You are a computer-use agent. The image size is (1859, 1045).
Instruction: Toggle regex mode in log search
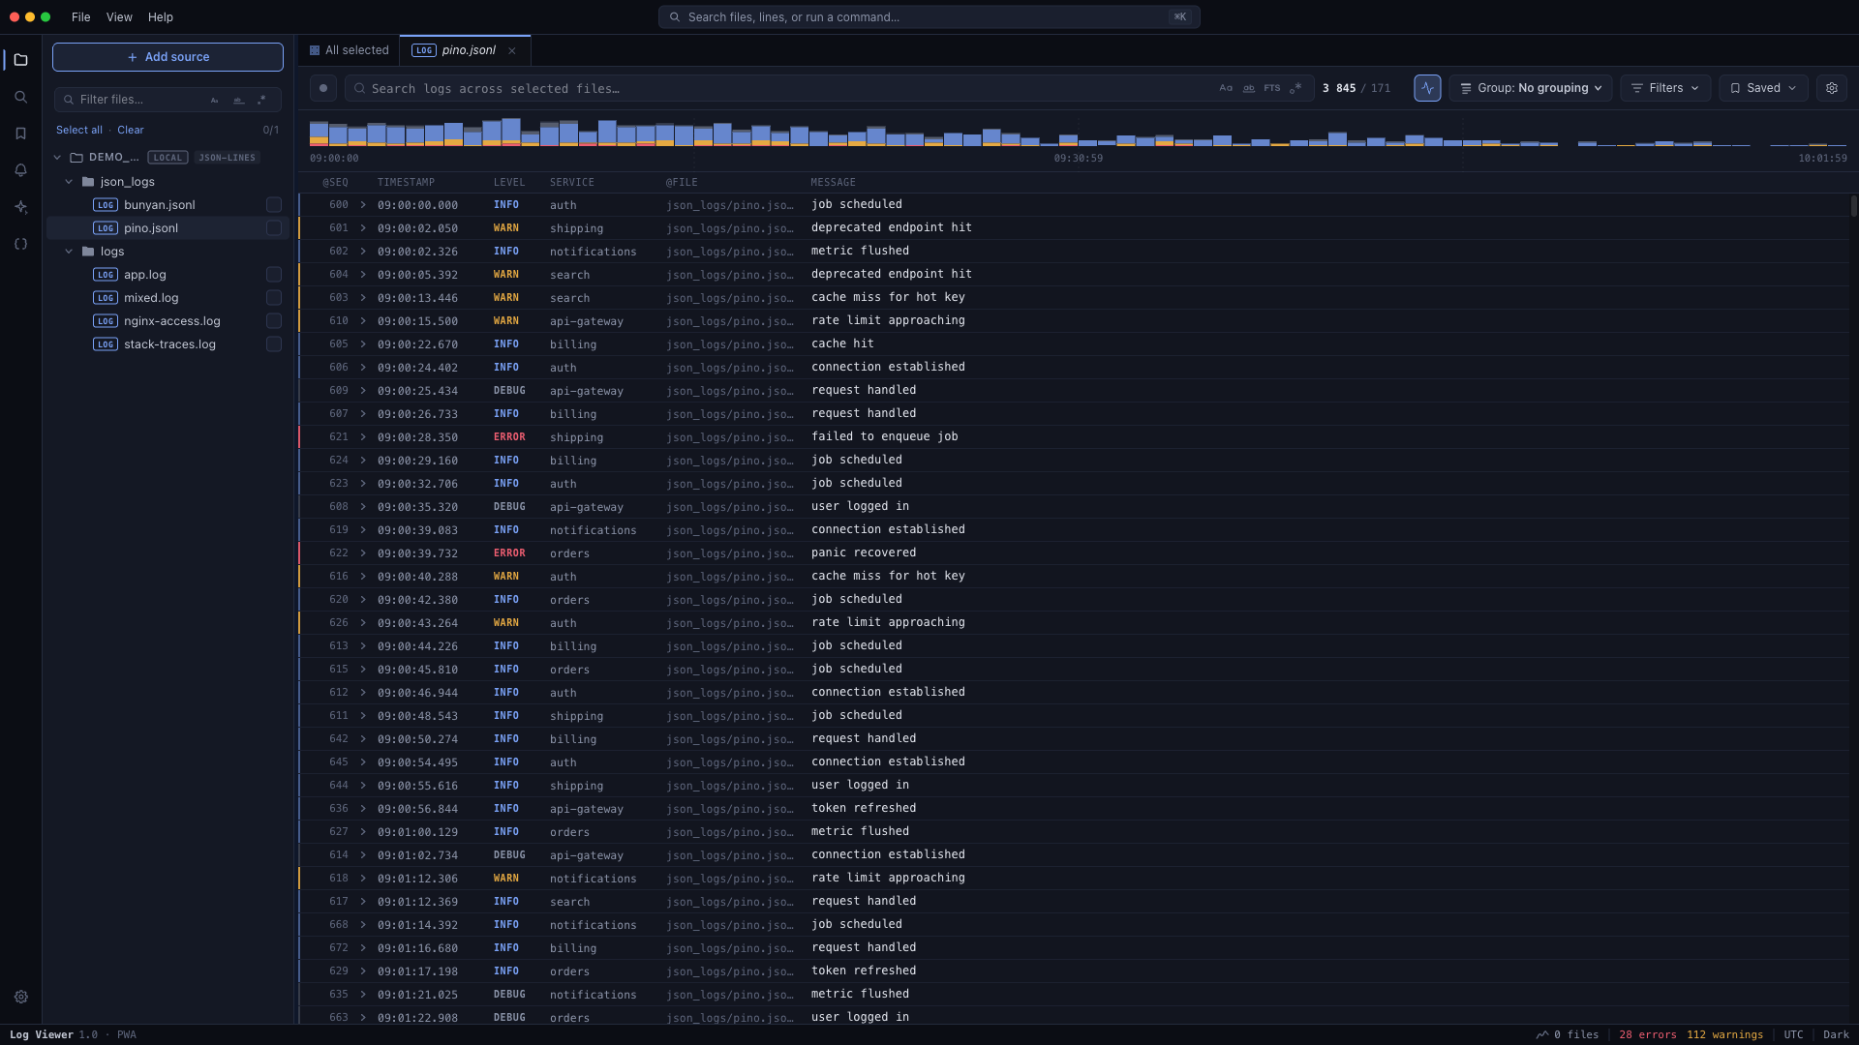1295,88
